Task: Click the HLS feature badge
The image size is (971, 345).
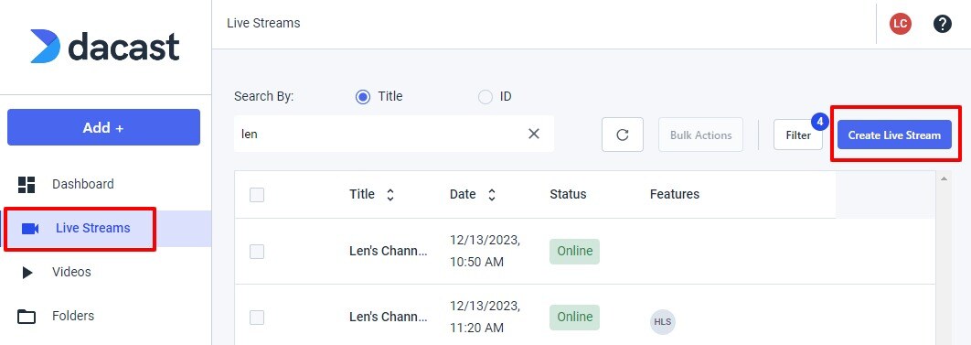Action: [x=663, y=322]
